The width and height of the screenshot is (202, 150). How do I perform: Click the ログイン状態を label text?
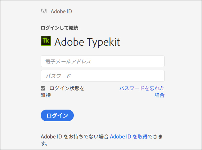[x=67, y=88]
